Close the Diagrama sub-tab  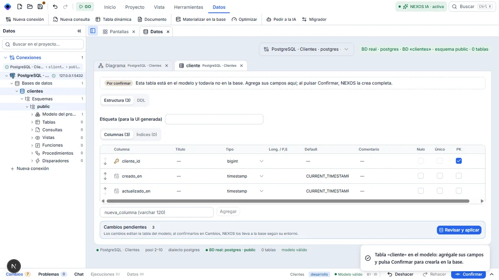tap(167, 66)
